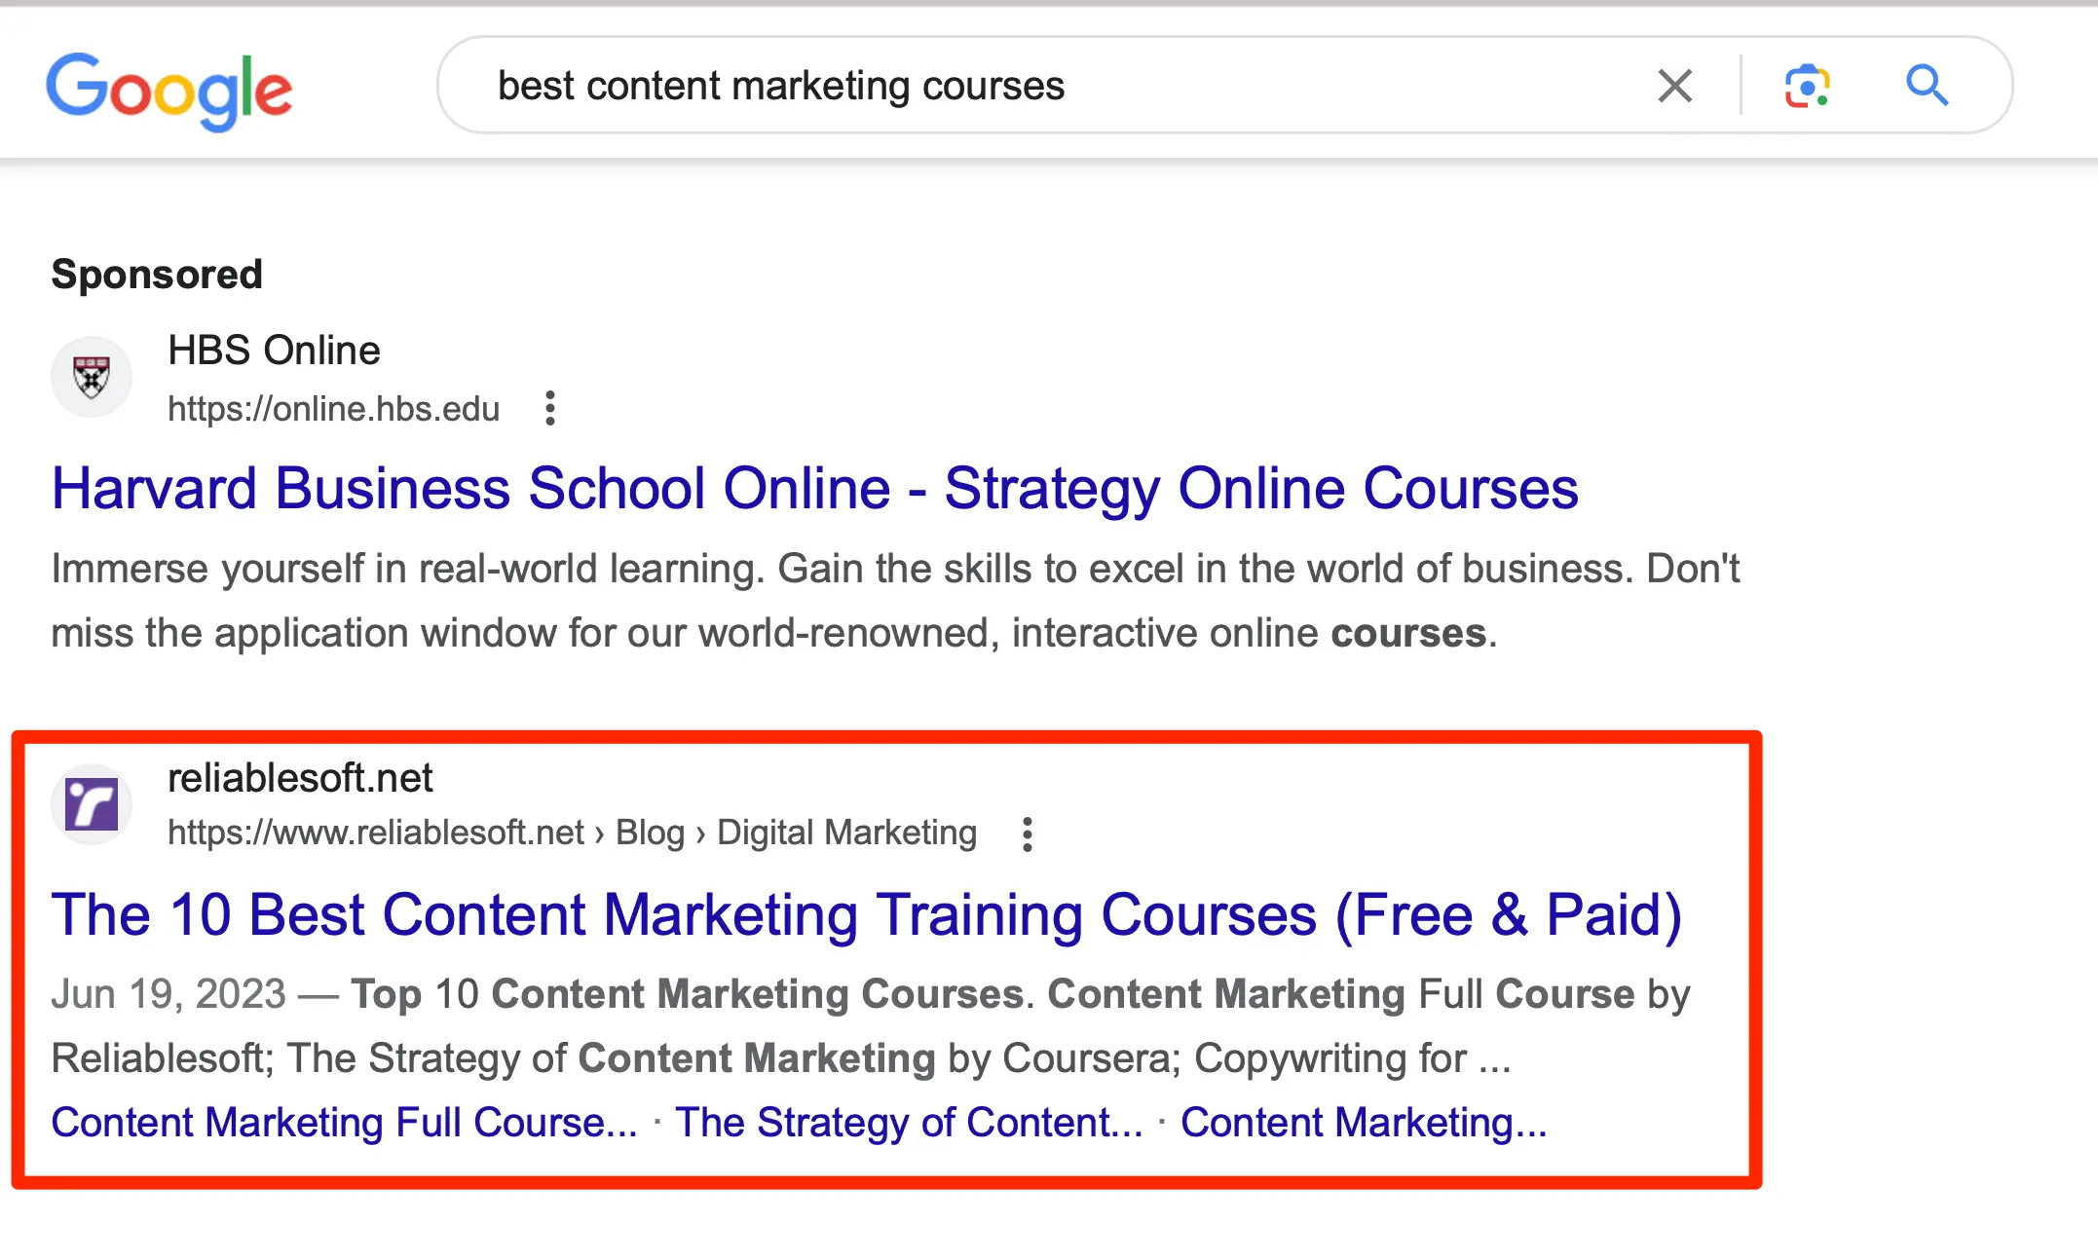
Task: Open the Content Marketing Full Course sitelink
Action: click(344, 1123)
